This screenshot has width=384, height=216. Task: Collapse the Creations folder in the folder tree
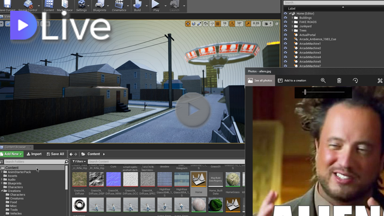pyautogui.click(x=2, y=191)
